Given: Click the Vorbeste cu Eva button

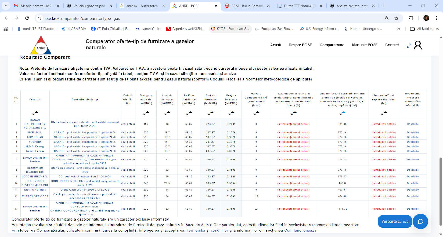Looking at the screenshot, I should 395,222.
